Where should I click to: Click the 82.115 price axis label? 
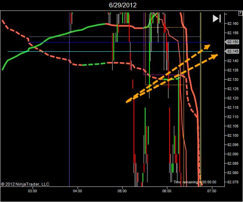point(233,107)
